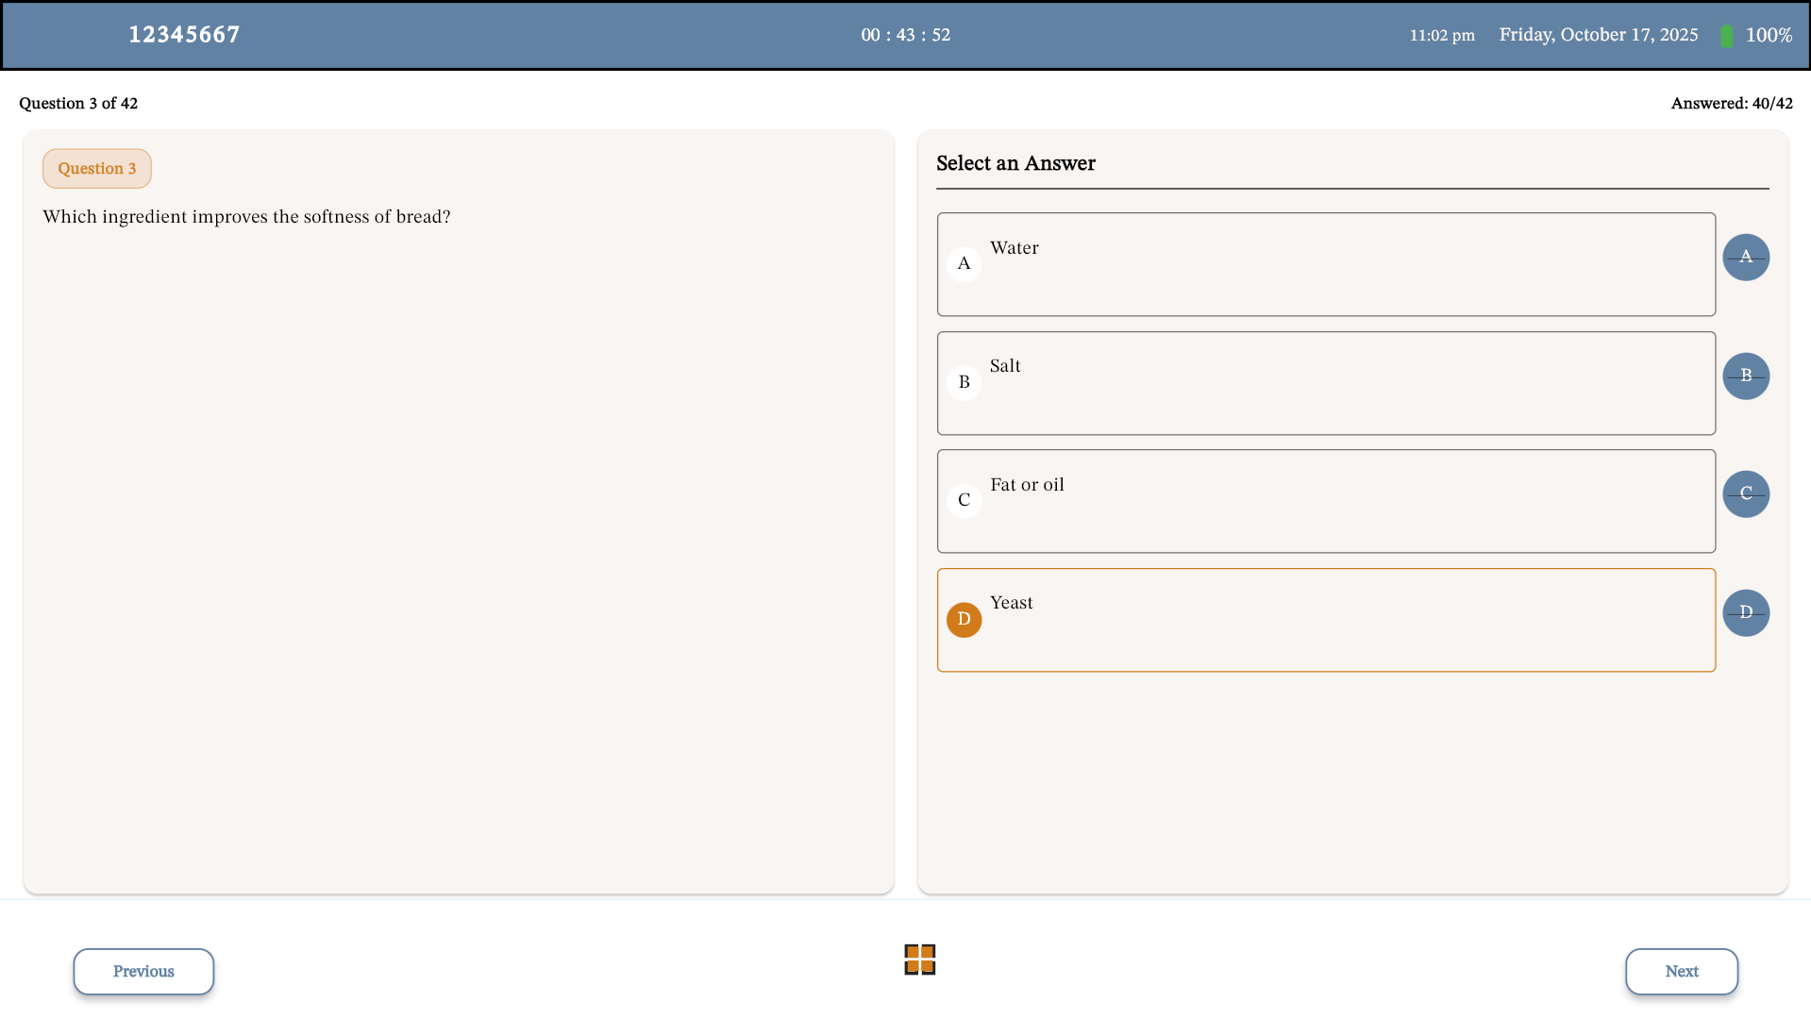Select radio circle B for Salt
The image size is (1811, 1018).
pos(964,383)
